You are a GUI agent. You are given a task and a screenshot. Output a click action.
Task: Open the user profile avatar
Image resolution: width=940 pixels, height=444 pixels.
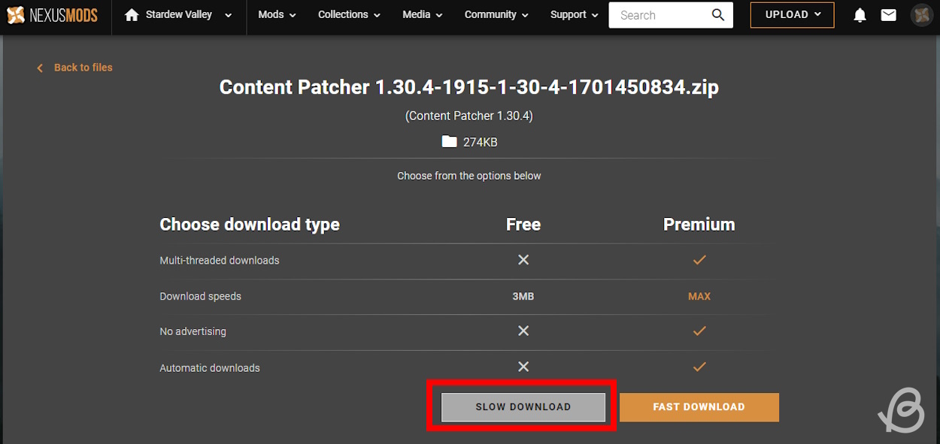click(921, 15)
